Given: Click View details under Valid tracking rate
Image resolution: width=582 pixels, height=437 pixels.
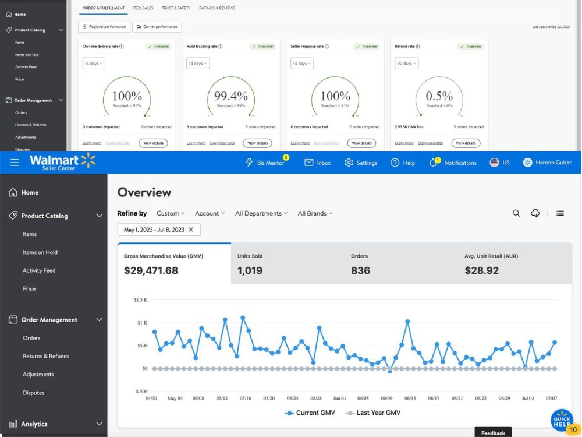Looking at the screenshot, I should pyautogui.click(x=258, y=143).
